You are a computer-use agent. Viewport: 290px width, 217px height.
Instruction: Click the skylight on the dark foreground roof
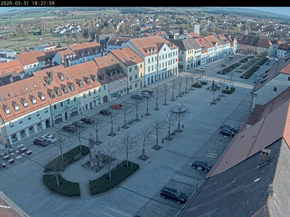point(257,179)
